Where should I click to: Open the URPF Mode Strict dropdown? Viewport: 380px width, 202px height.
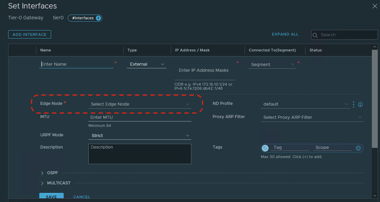click(140, 136)
